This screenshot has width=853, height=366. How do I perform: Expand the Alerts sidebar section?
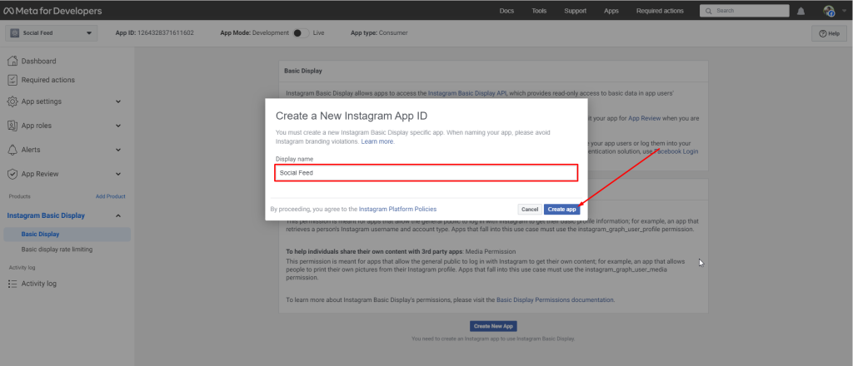tap(118, 150)
